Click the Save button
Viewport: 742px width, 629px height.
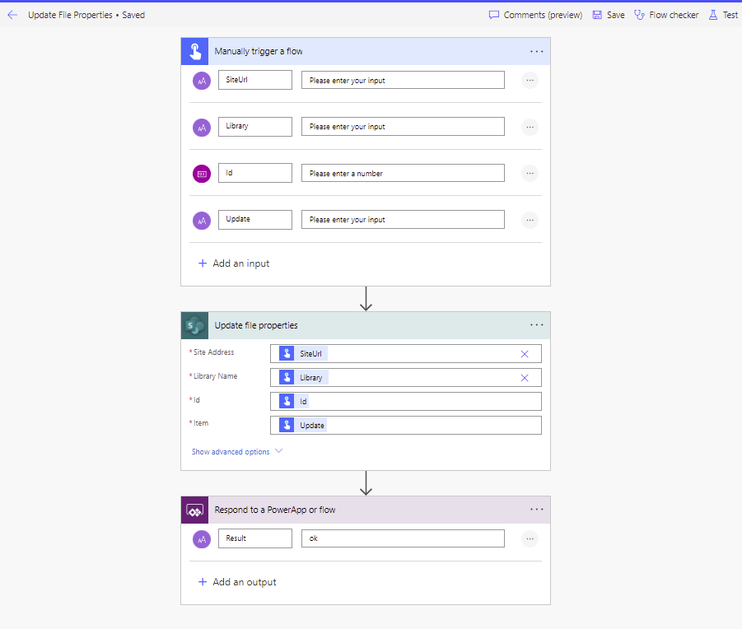pyautogui.click(x=609, y=15)
